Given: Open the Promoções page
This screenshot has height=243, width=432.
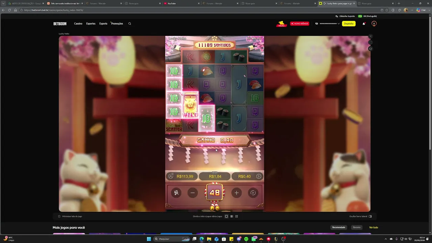Looking at the screenshot, I should [x=117, y=24].
